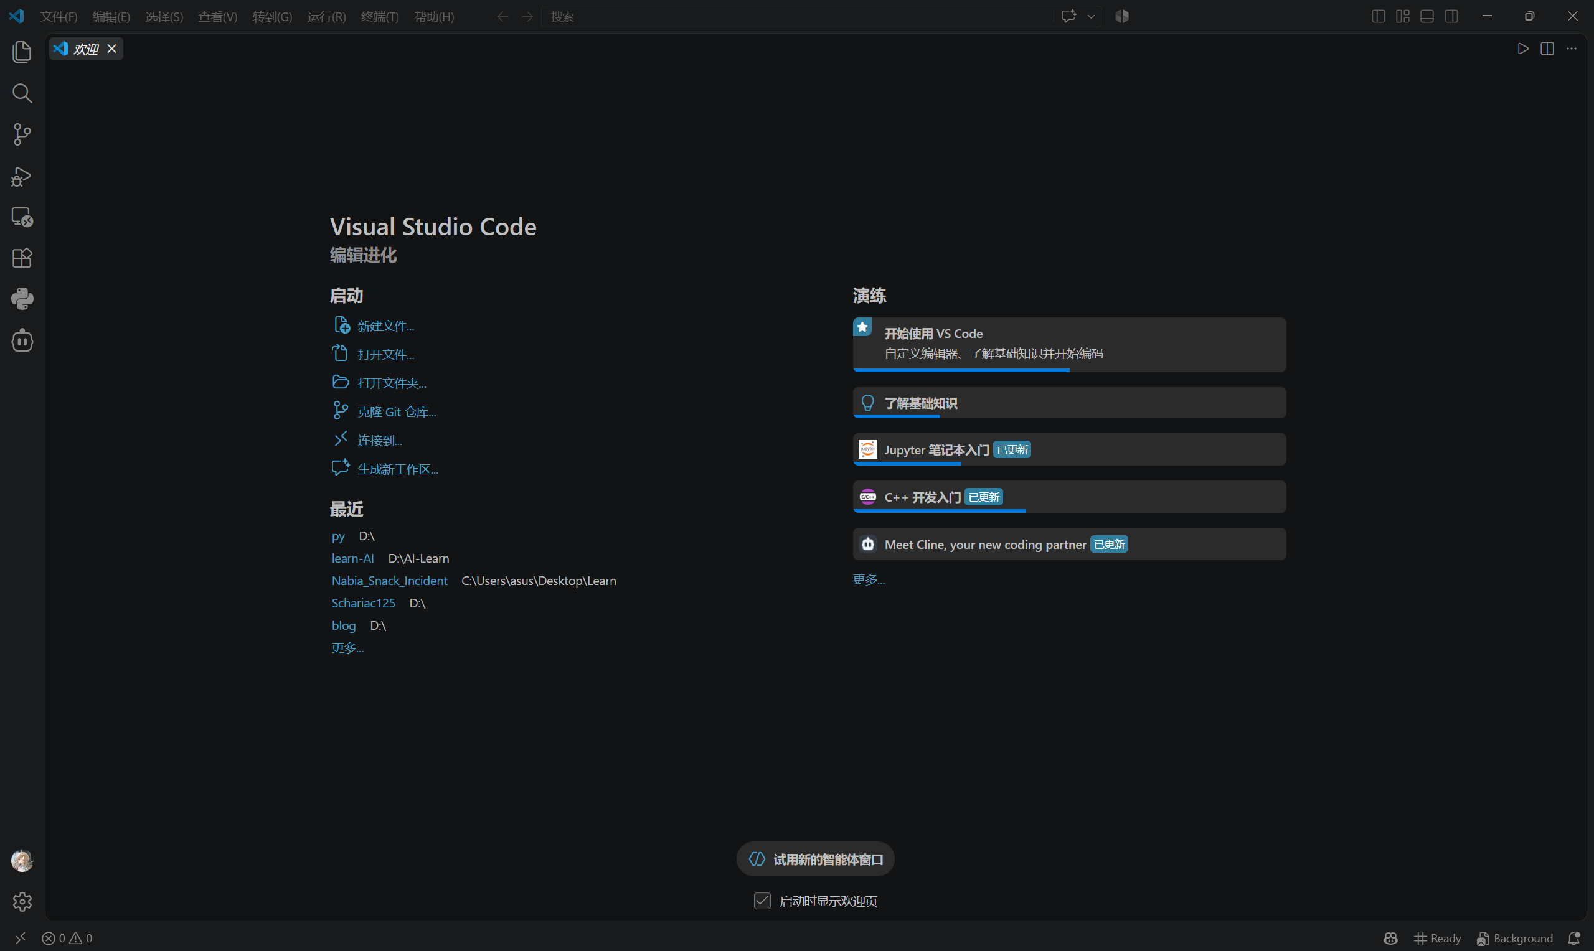The width and height of the screenshot is (1594, 951).
Task: Open the Remote Explorer view
Action: [x=22, y=217]
